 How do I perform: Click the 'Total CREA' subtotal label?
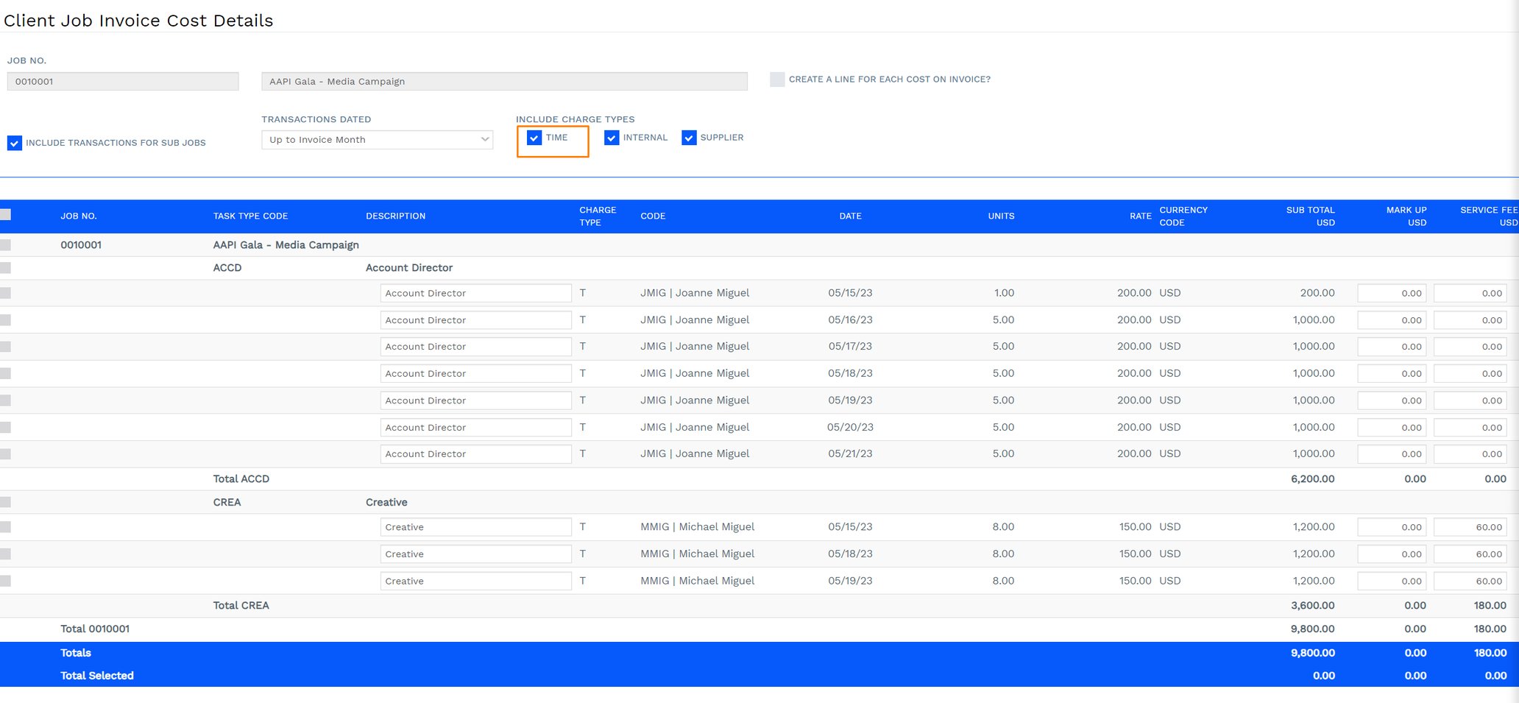pos(241,606)
